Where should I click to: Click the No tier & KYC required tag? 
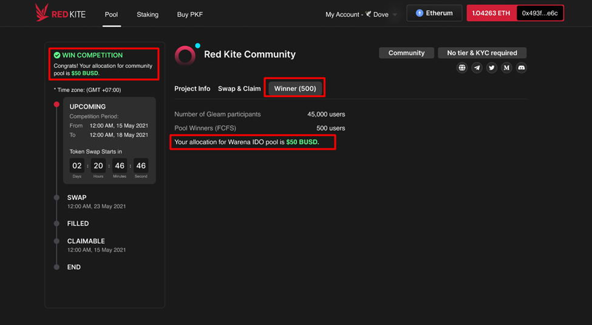[x=482, y=53]
